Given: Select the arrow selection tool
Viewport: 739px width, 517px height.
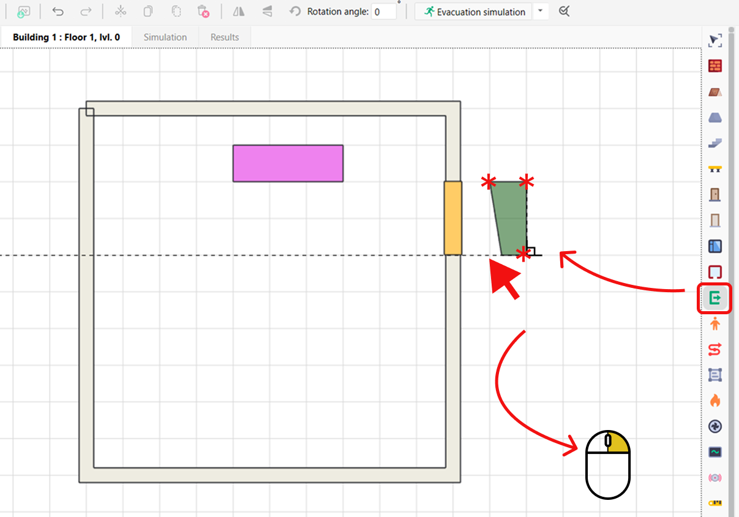Looking at the screenshot, I should pos(715,40).
